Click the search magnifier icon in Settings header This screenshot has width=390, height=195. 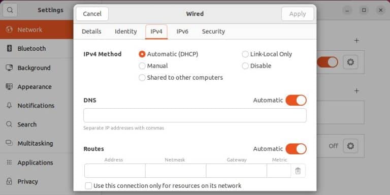tap(10, 10)
